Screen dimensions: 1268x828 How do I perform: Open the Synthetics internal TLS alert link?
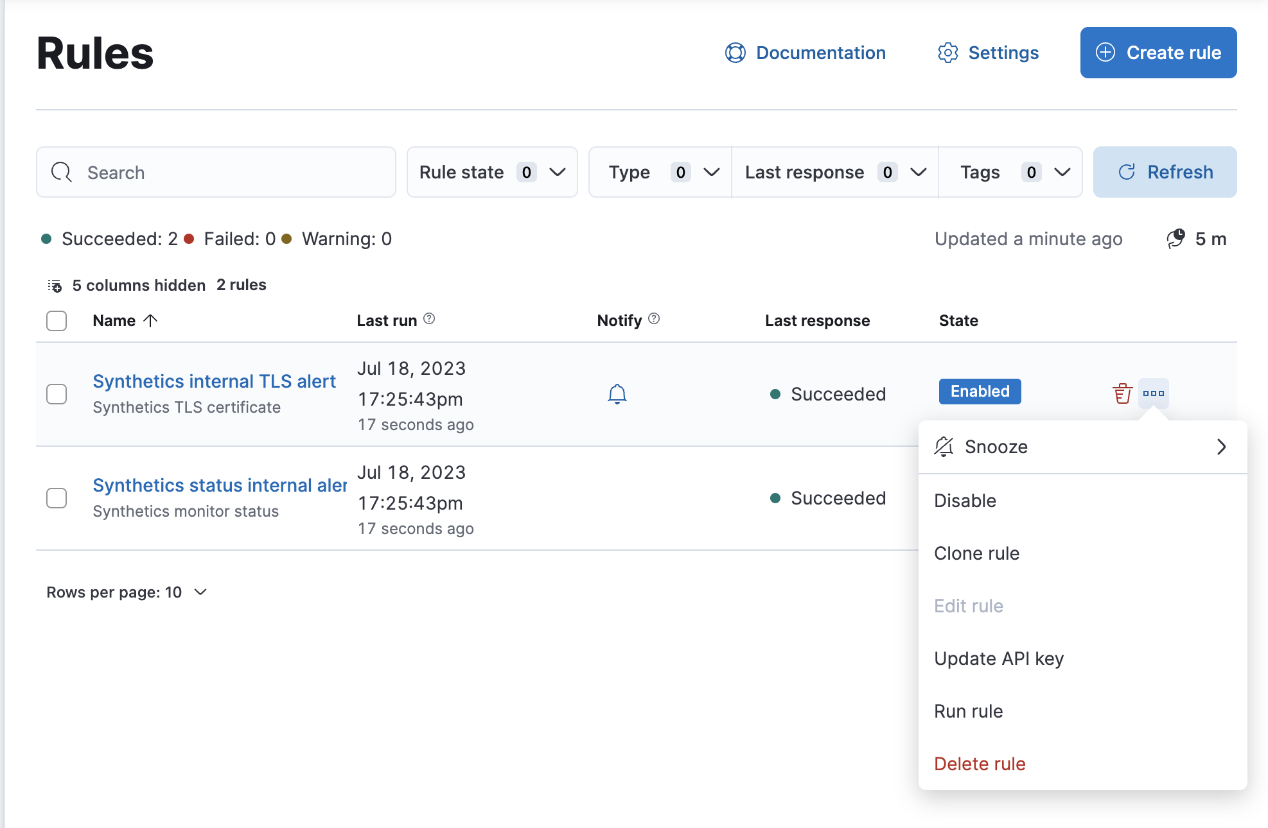click(x=214, y=381)
